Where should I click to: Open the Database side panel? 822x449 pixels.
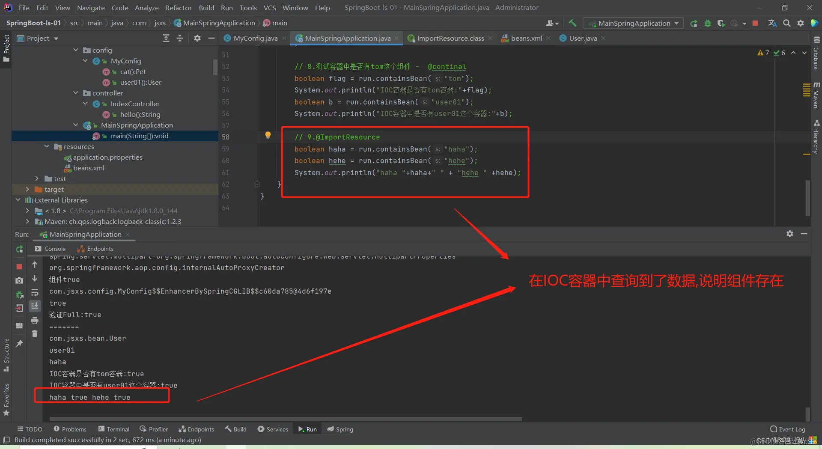816,54
